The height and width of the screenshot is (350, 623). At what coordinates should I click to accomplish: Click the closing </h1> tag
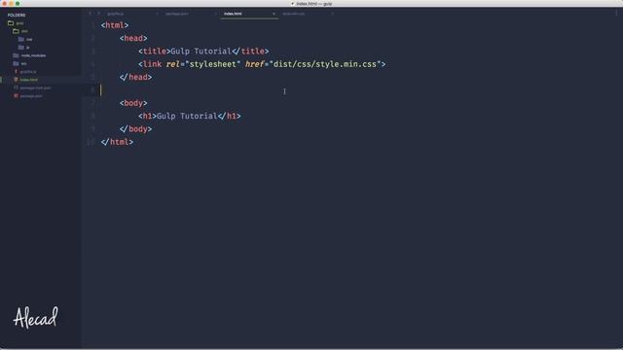coord(230,116)
